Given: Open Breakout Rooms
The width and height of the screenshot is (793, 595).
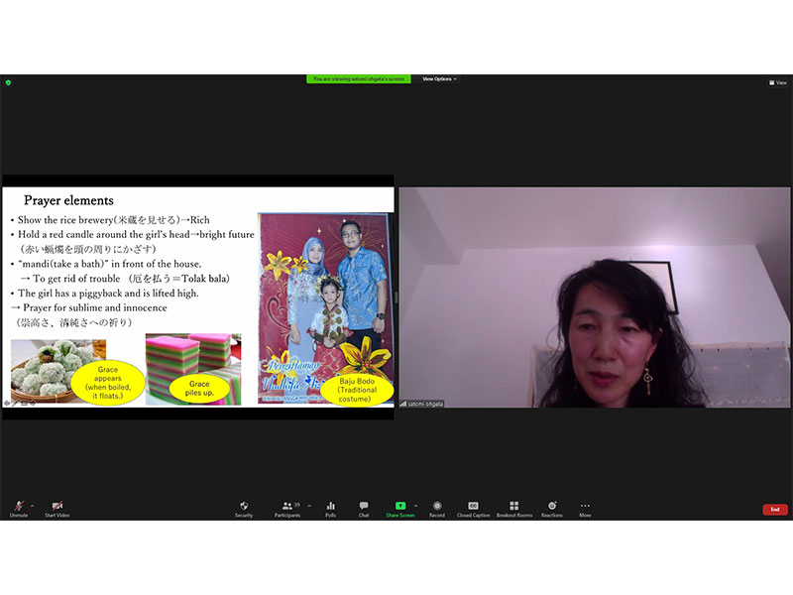Looking at the screenshot, I should 513,508.
